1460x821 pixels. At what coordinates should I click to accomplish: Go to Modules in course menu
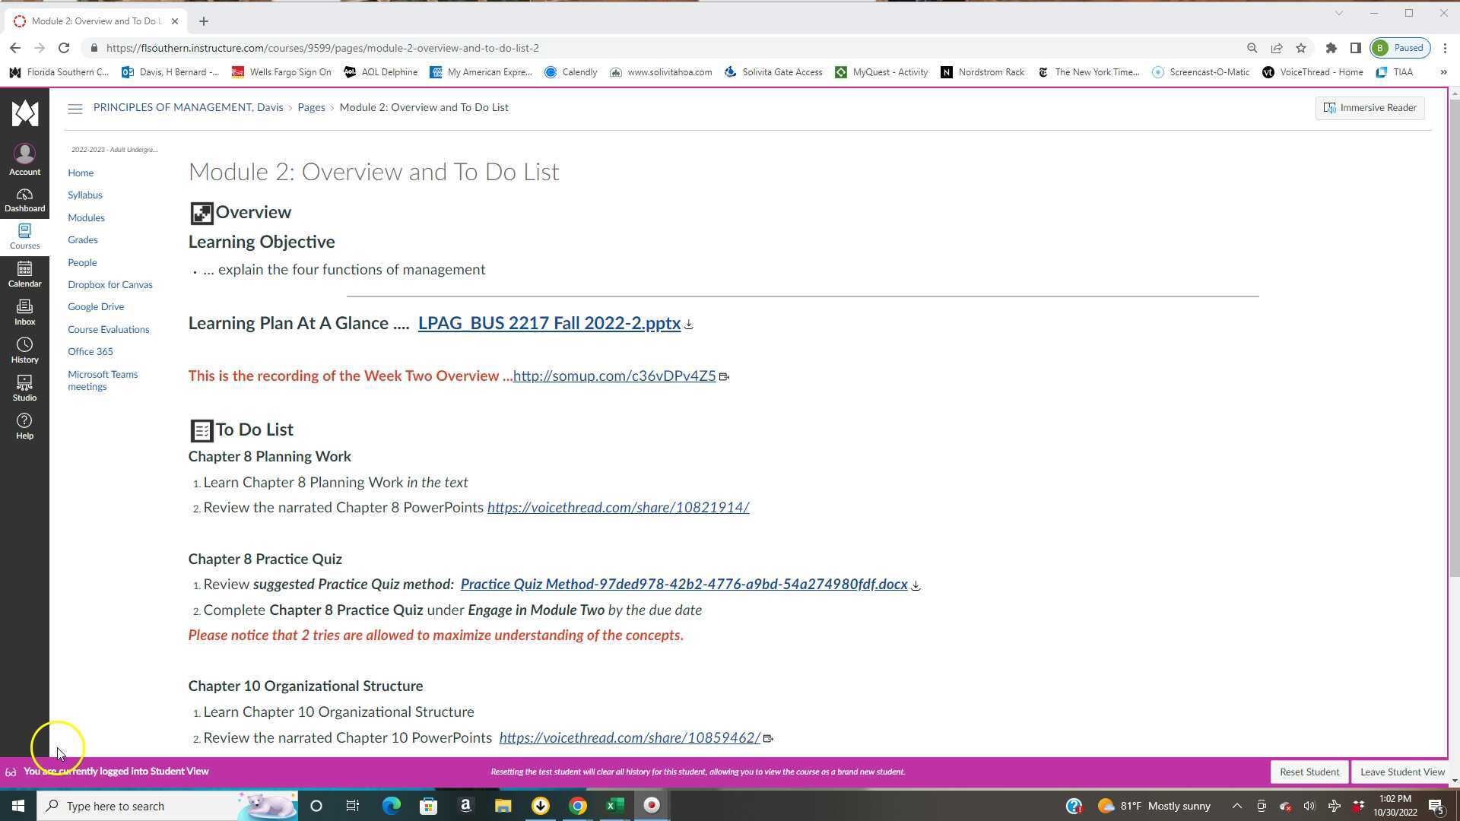click(x=86, y=217)
